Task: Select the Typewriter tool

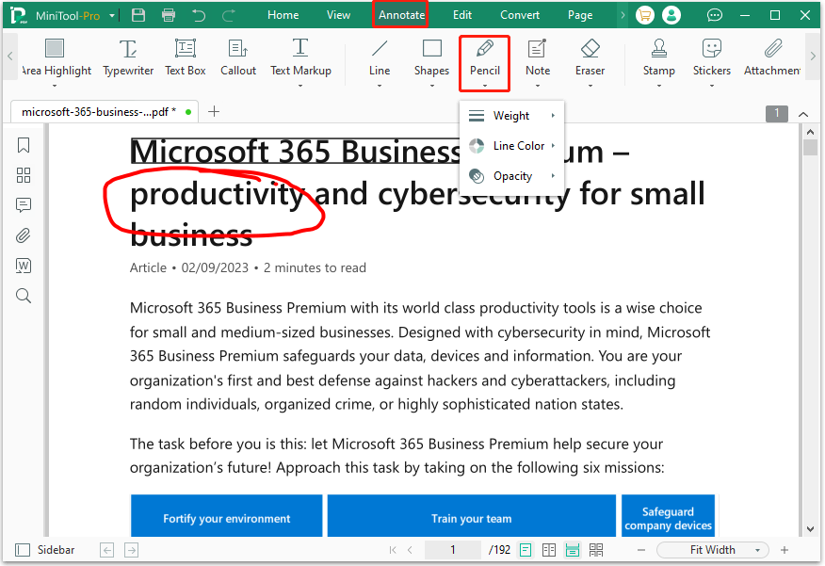Action: 128,57
